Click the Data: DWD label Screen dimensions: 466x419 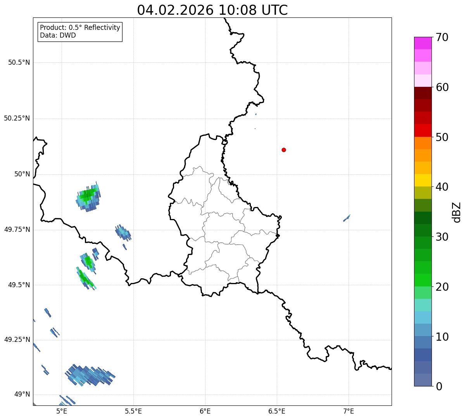click(58, 36)
